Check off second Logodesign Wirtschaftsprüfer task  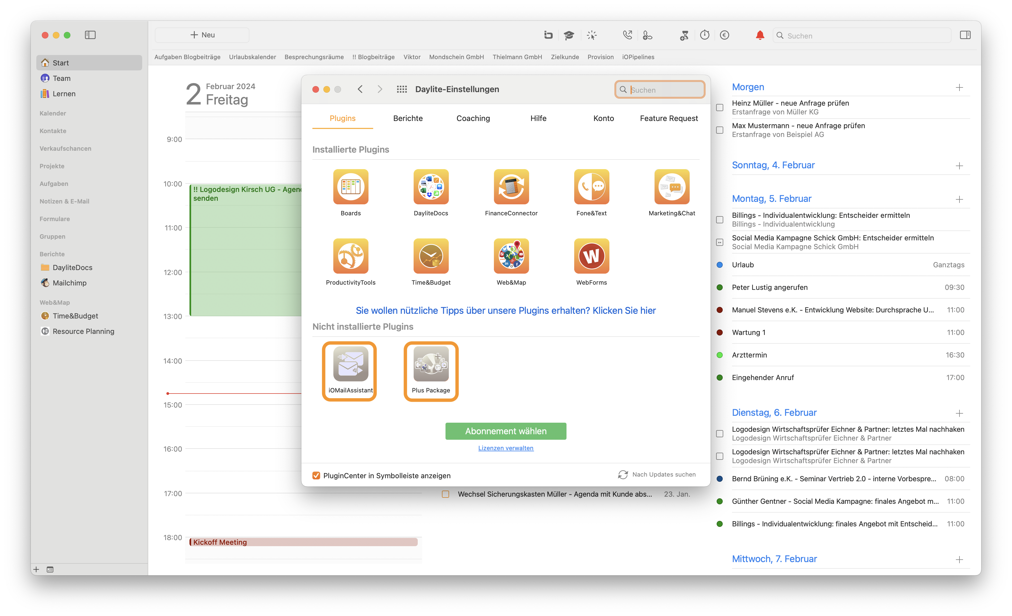pos(720,456)
